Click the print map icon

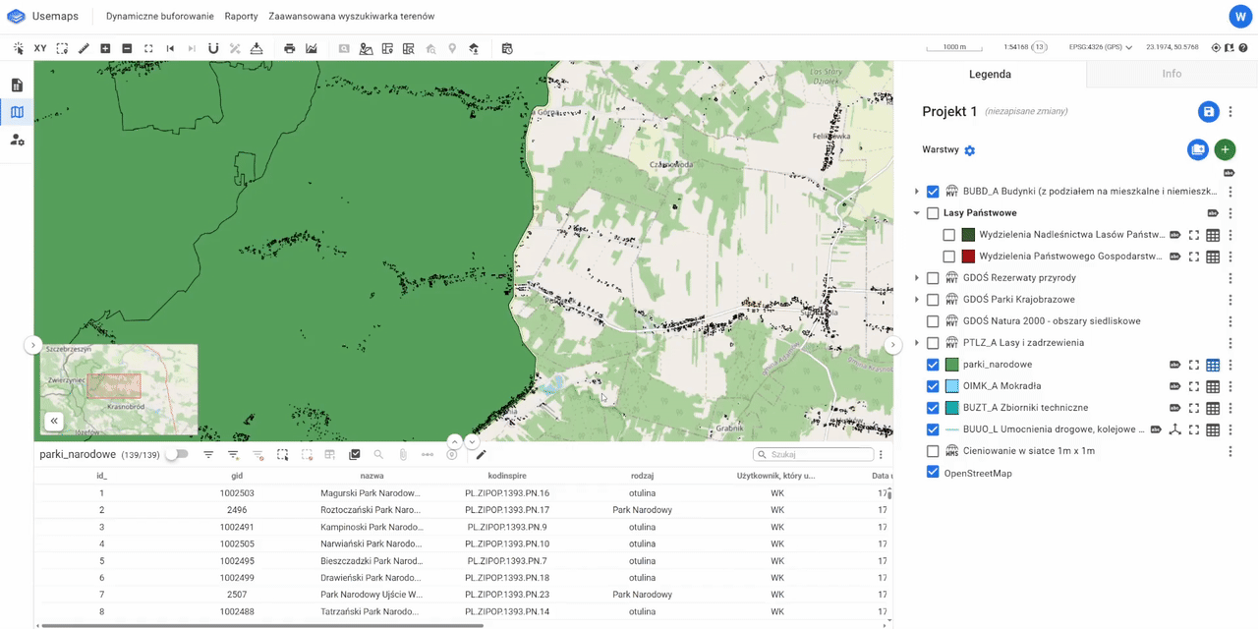289,48
